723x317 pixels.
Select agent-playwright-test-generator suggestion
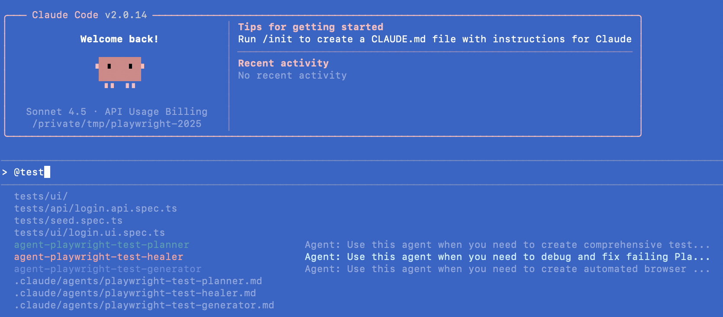[107, 269]
